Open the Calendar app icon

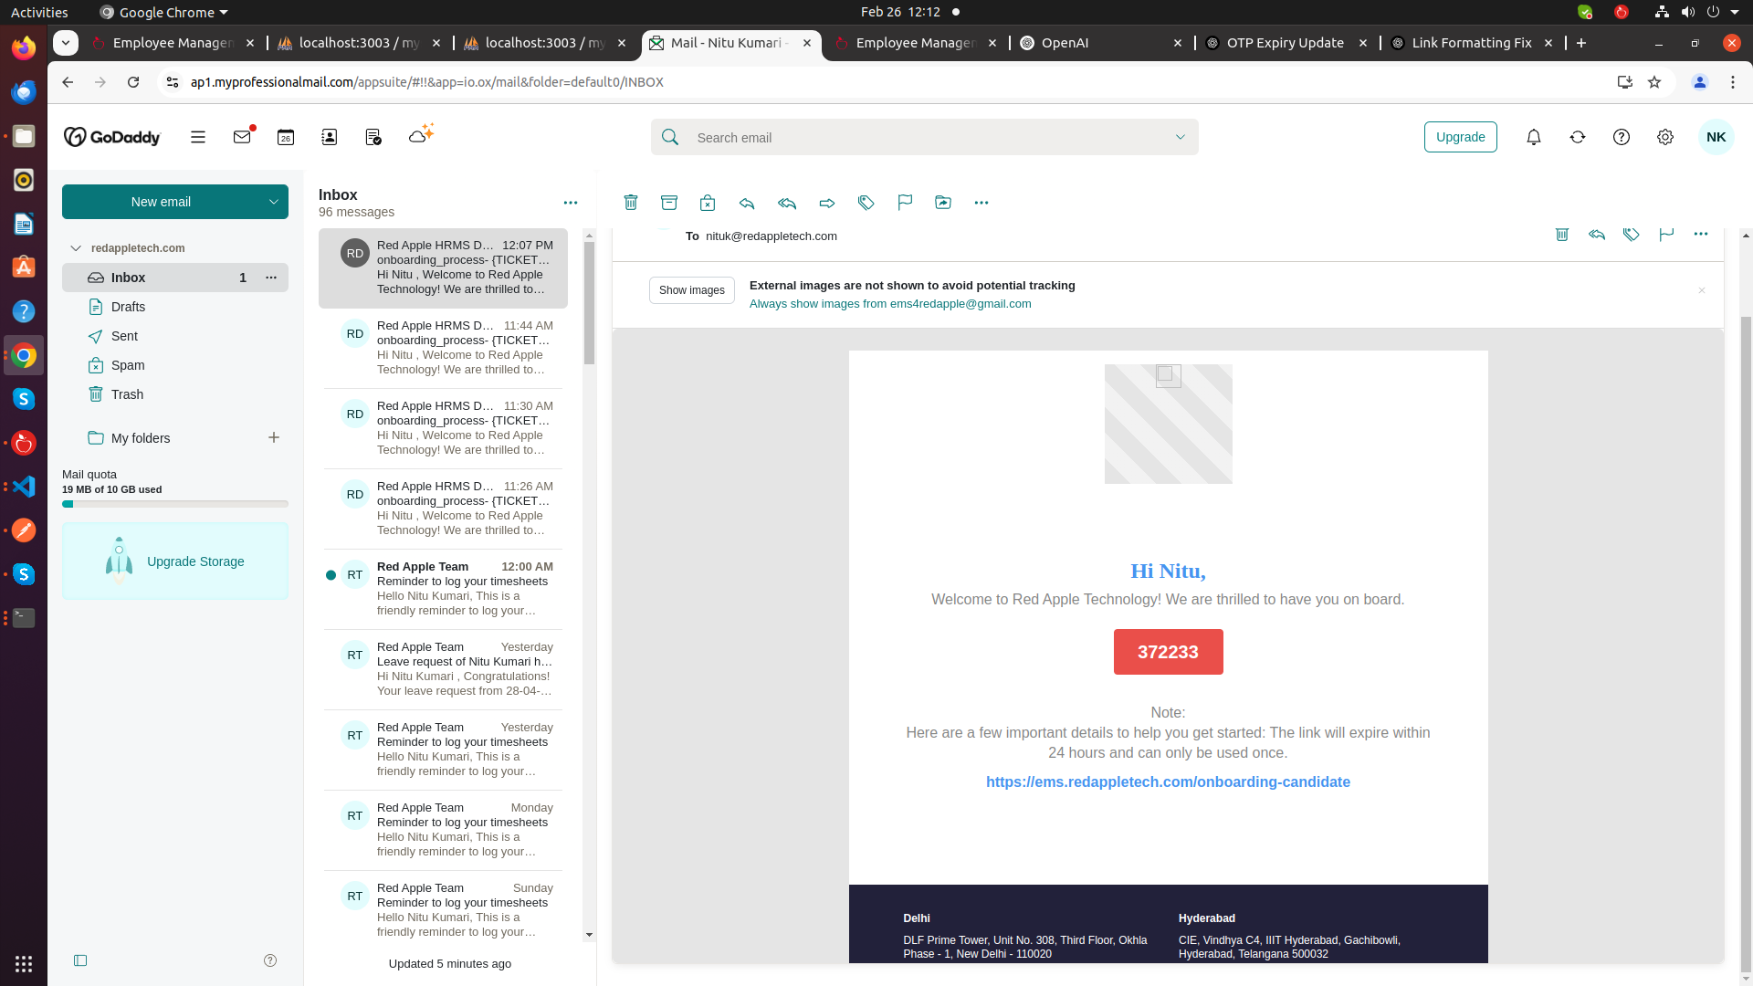pyautogui.click(x=286, y=137)
